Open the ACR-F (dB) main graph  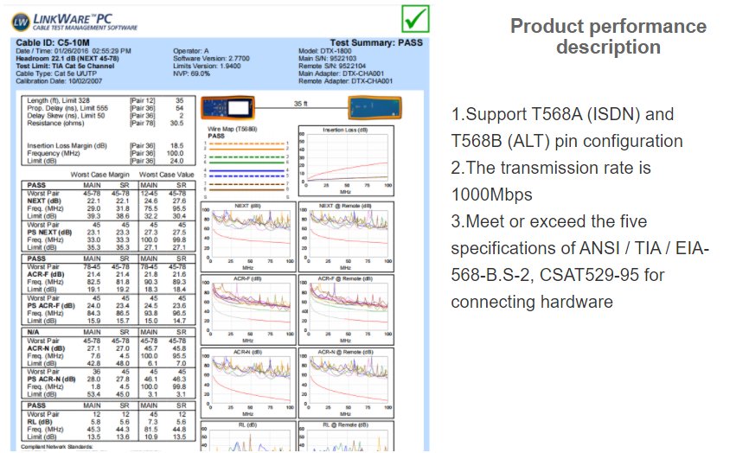tap(248, 309)
